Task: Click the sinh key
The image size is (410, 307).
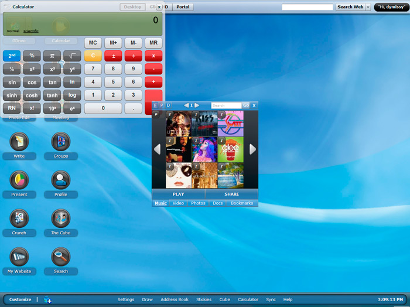Action: coord(12,95)
